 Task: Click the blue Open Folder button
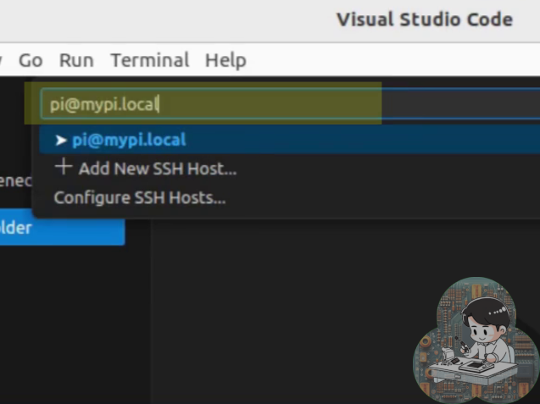click(62, 227)
